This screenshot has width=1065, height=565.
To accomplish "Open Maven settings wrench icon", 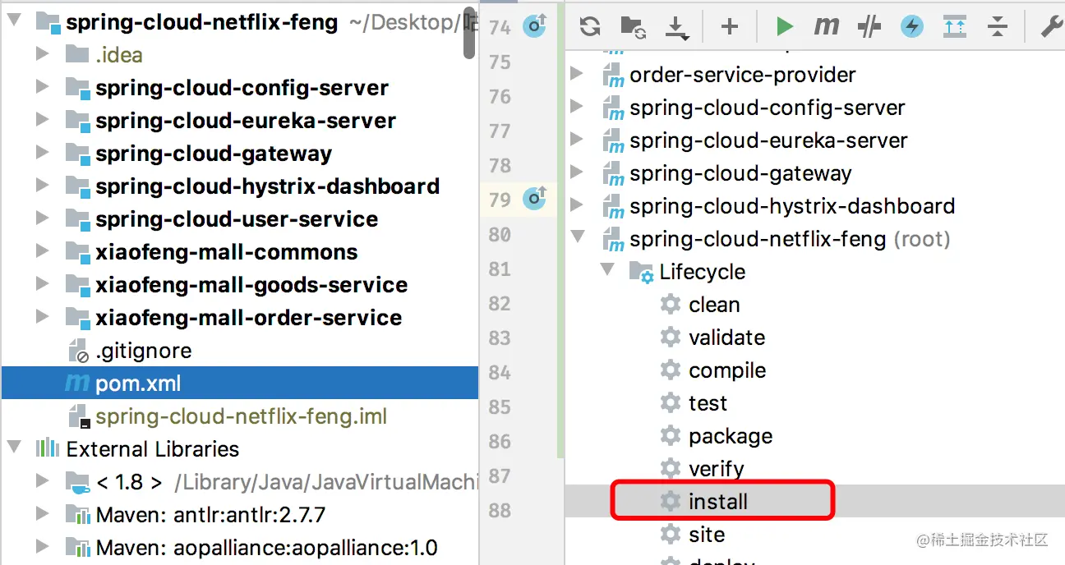I will [x=1051, y=26].
